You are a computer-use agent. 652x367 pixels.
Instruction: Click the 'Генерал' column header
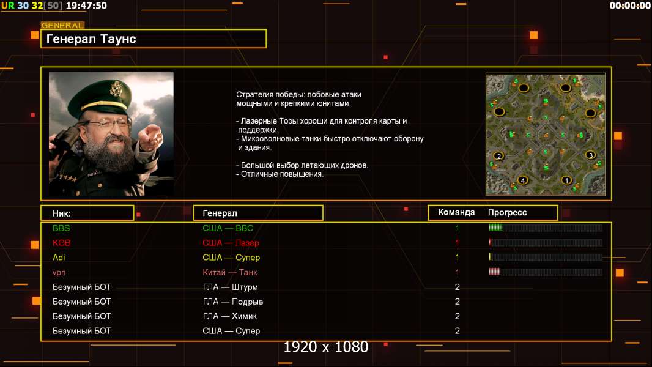[x=258, y=213]
